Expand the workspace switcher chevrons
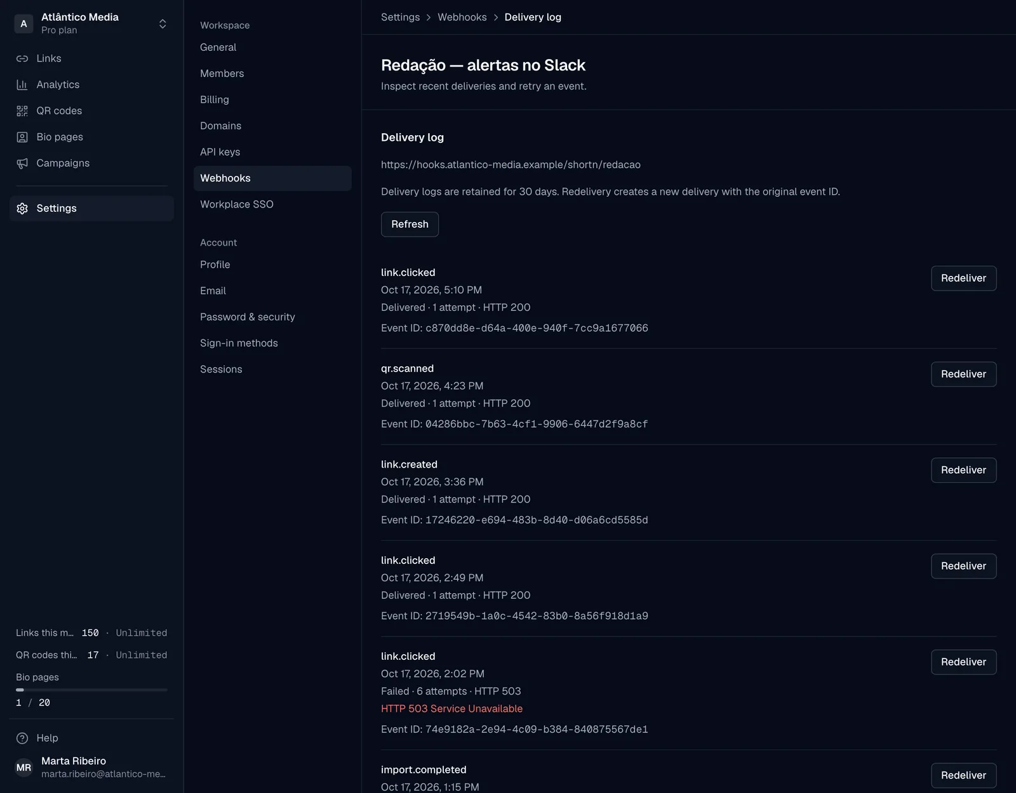Image resolution: width=1016 pixels, height=793 pixels. (x=163, y=23)
